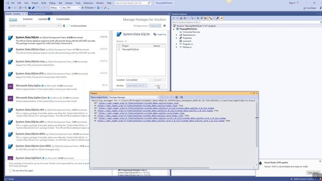Image resolution: width=322 pixels, height=181 pixels.
Task: Expand the Properties tree node
Action: coord(177,38)
